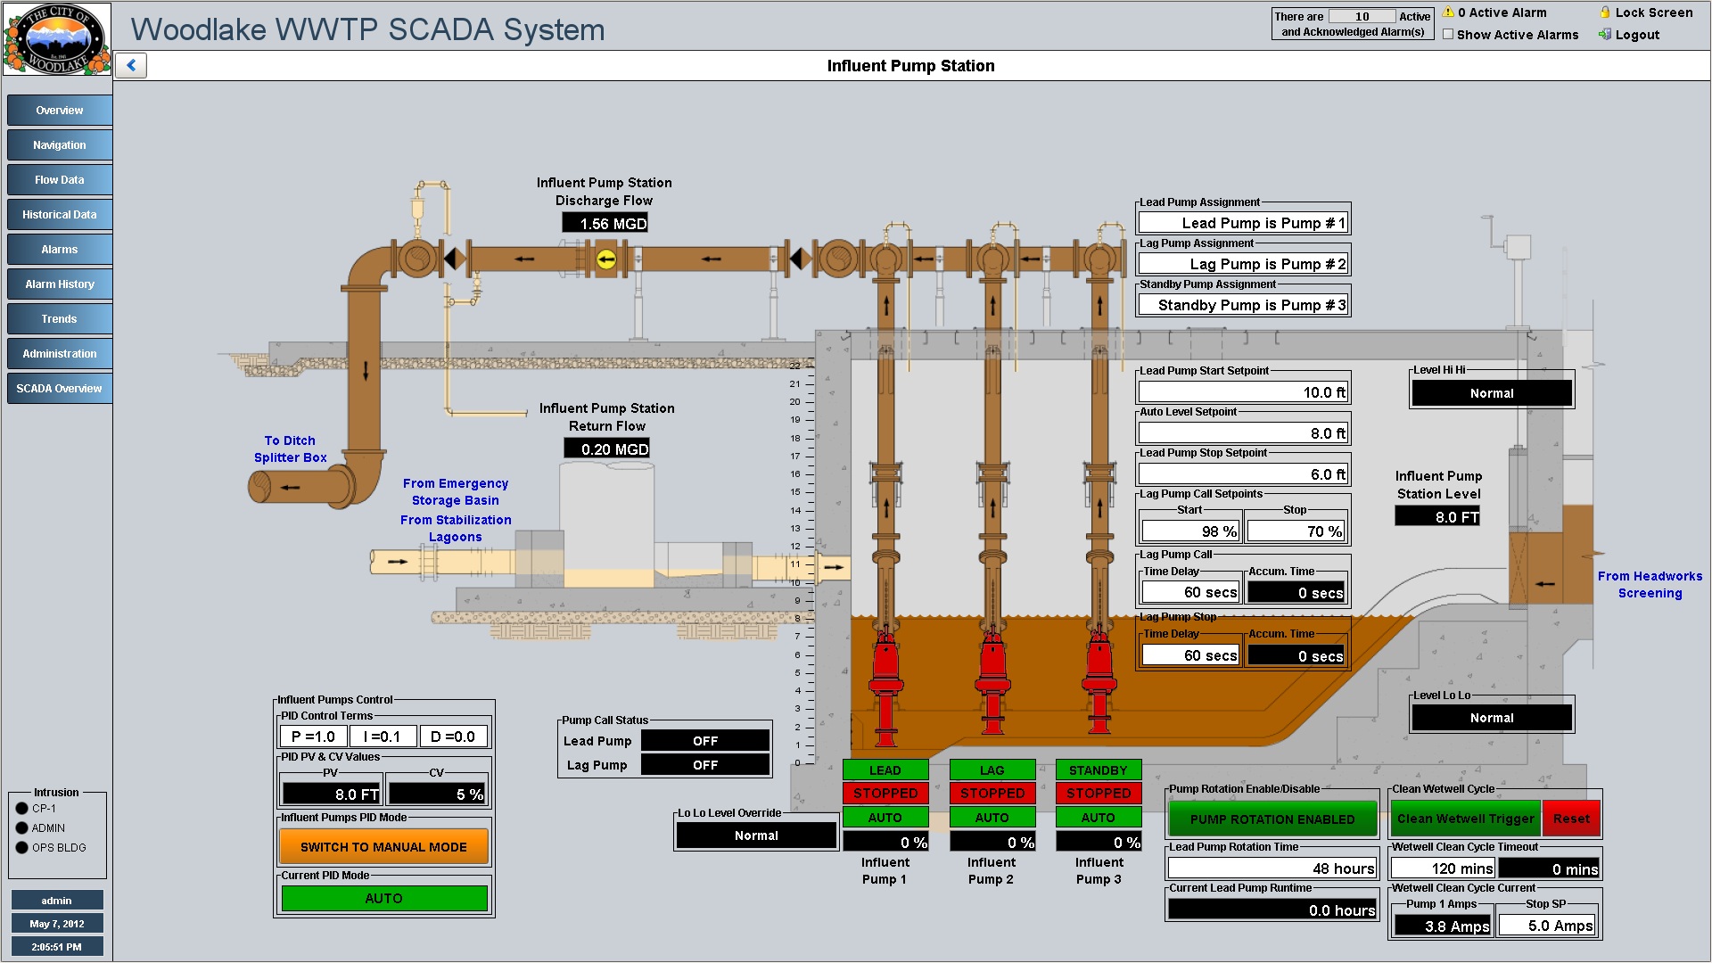1712x963 pixels.
Task: Toggle the Pump Rotation Enabled button
Action: pos(1272,819)
